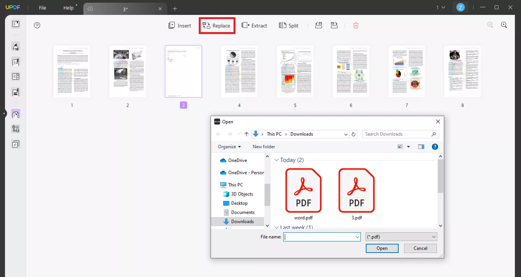Select the Organize Pages tool in sidebar

16,114
